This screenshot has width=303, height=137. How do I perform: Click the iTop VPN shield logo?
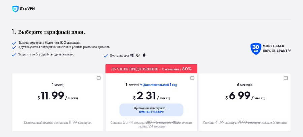(x=15, y=9)
